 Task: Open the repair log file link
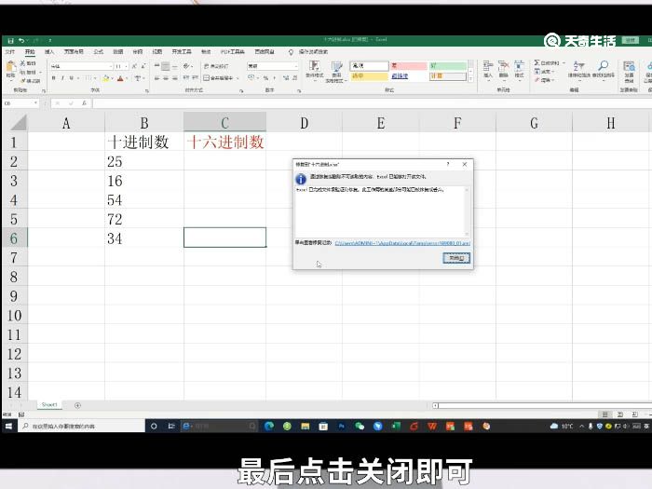click(402, 243)
